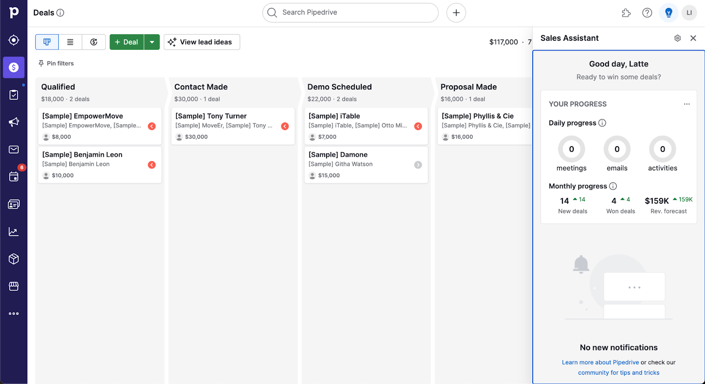Click Pin filters
Image resolution: width=705 pixels, height=384 pixels.
click(56, 63)
